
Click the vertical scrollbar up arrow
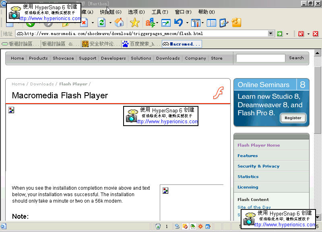[318, 53]
